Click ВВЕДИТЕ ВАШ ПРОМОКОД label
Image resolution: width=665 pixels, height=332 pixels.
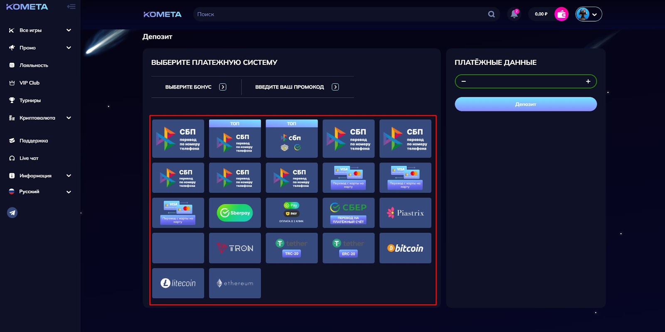point(289,87)
